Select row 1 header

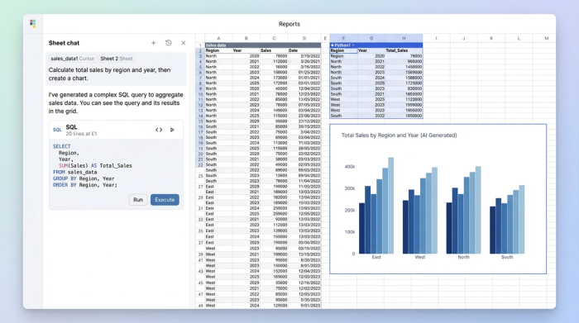pos(200,45)
